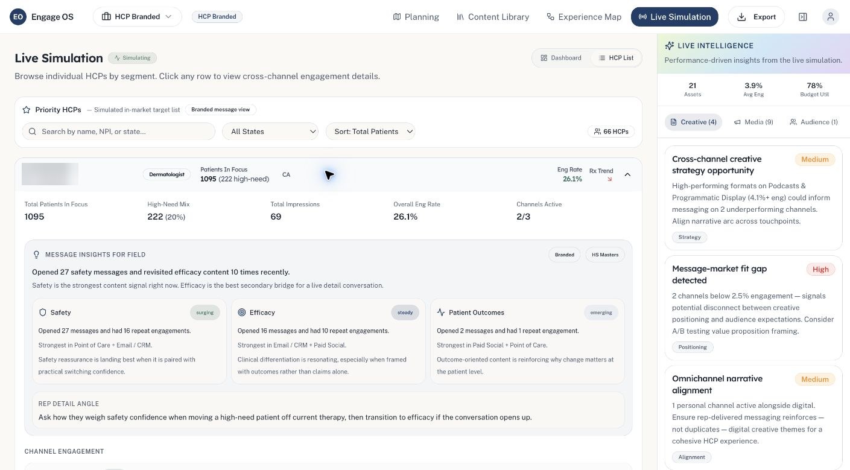Viewport: 850px width, 470px height.
Task: Click the Rx Trend down arrow icon
Action: point(610,179)
